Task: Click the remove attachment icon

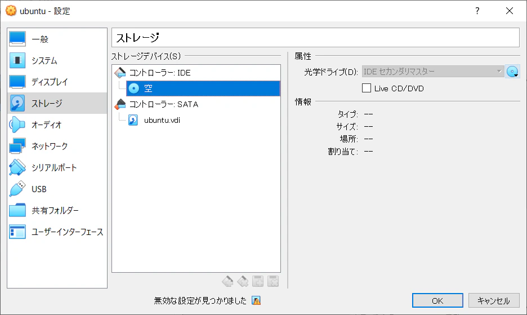Action: tap(273, 281)
